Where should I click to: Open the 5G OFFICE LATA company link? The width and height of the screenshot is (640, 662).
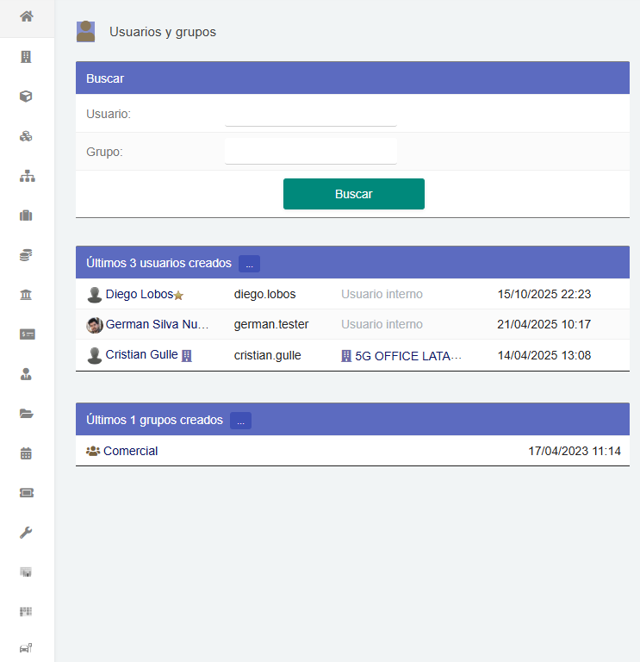pyautogui.click(x=408, y=355)
